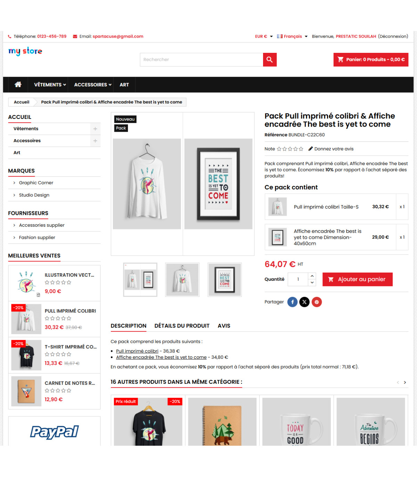Screen dimensions: 417x477
Task: Expand the Accessoires category plus sign
Action: coord(95,141)
